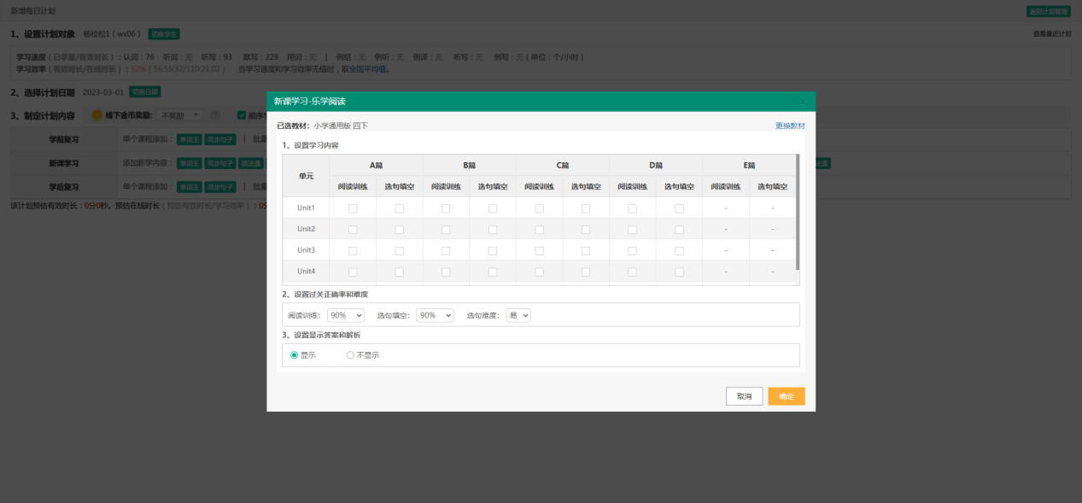Check Unit2 D篇 选句填空 checkbox
Image resolution: width=1082 pixels, height=503 pixels.
pos(680,229)
